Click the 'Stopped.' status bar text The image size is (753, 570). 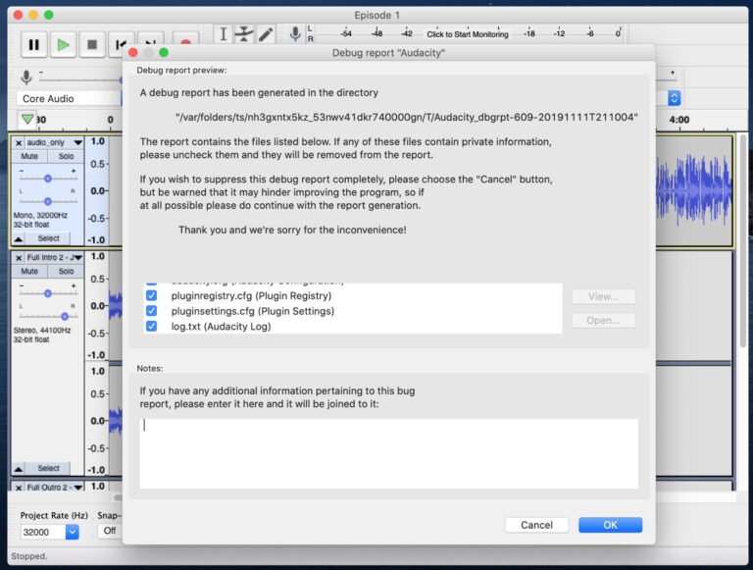(28, 556)
